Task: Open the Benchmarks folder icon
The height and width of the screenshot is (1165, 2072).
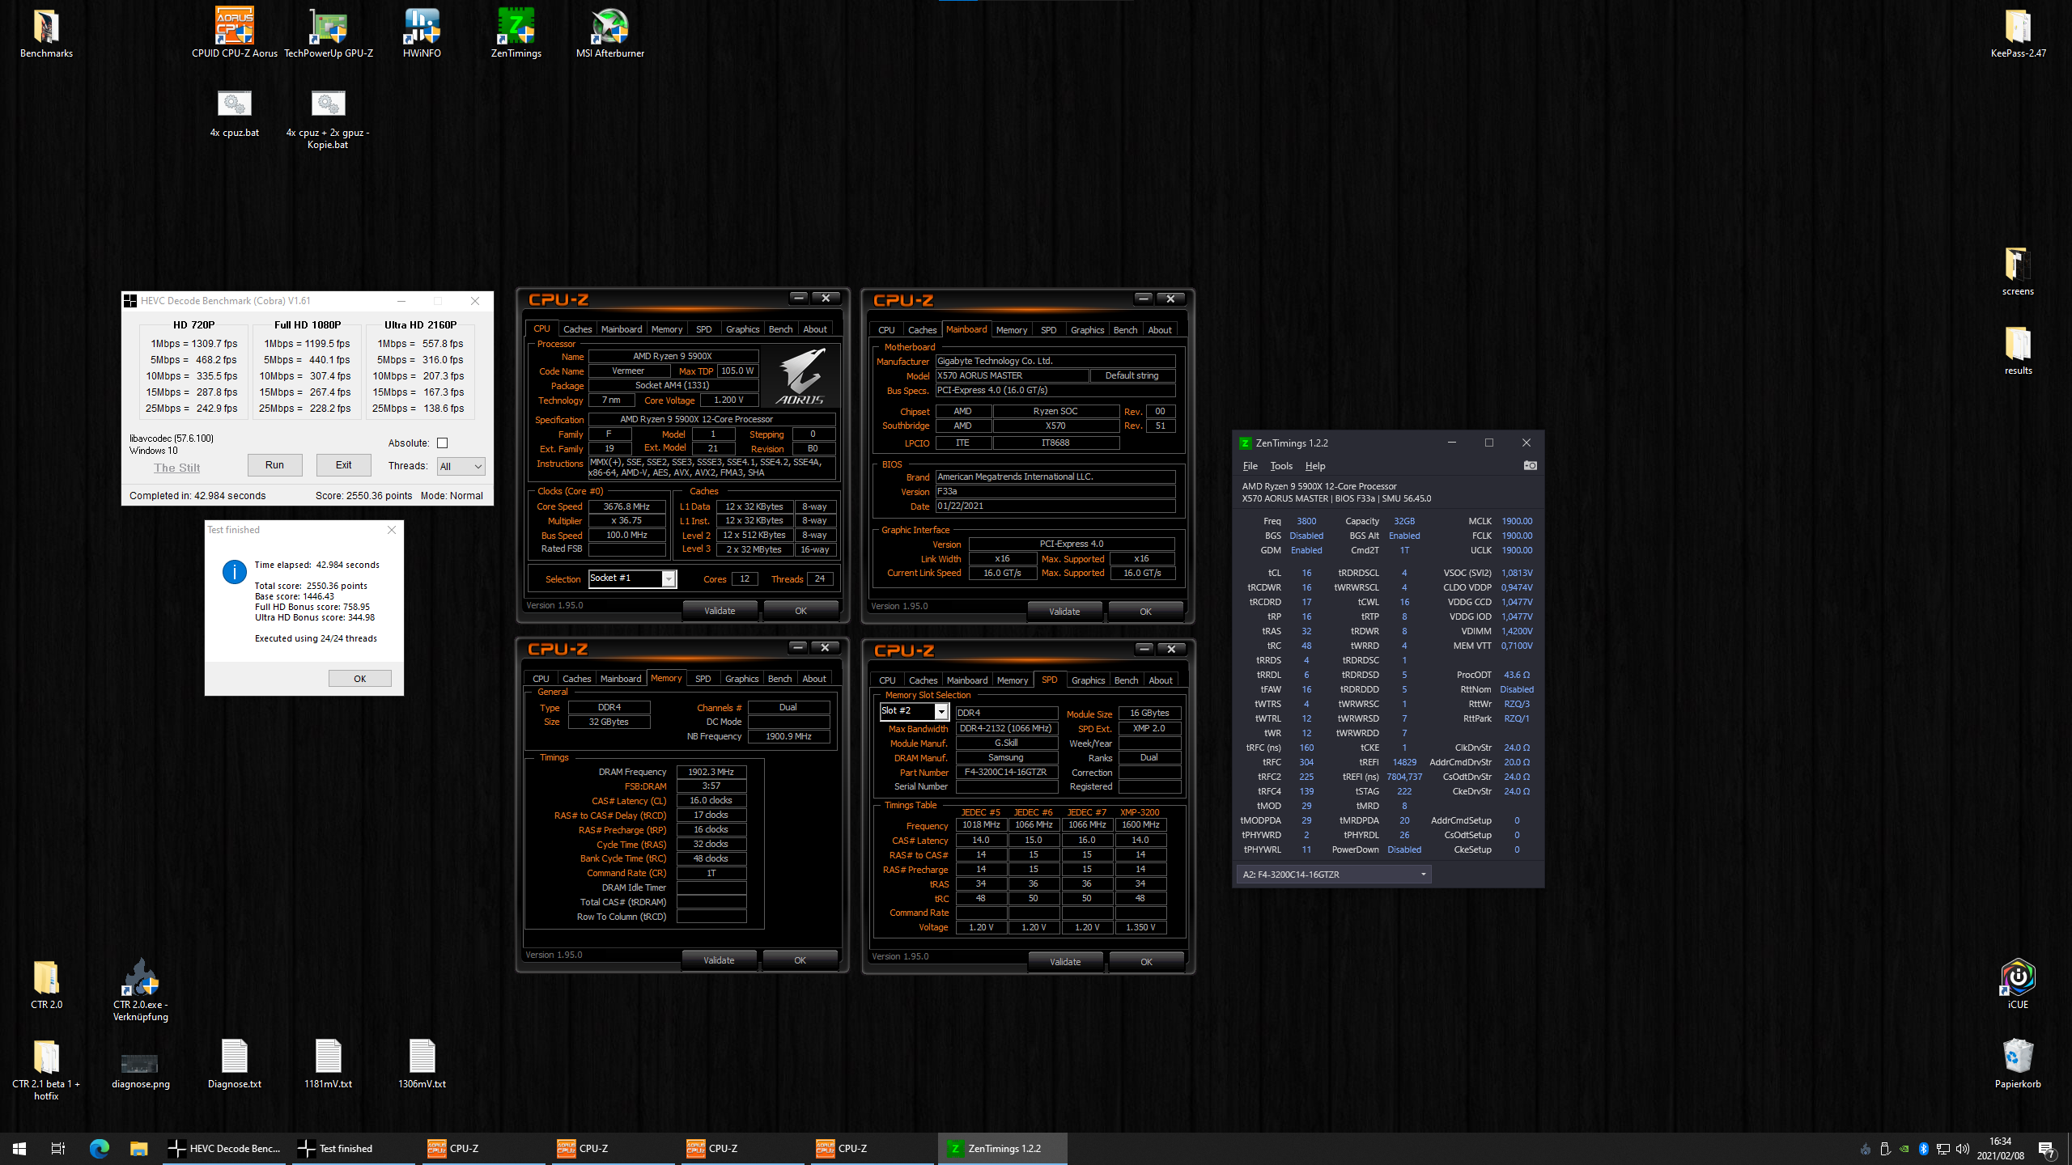Action: (x=46, y=32)
